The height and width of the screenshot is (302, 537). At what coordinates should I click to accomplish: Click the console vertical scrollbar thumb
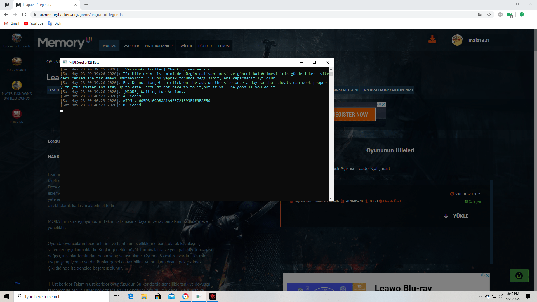pos(331,74)
